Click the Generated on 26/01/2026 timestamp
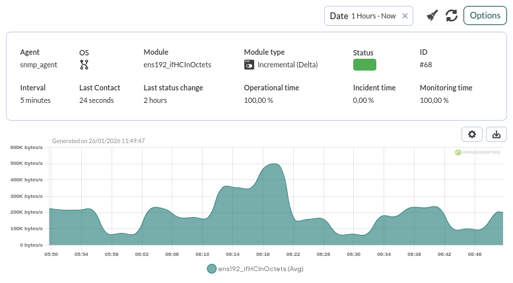The image size is (513, 283). (98, 141)
